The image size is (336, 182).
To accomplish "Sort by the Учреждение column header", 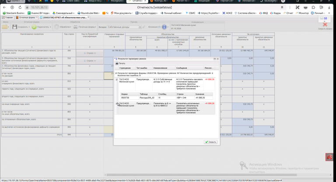I will click(127, 68).
